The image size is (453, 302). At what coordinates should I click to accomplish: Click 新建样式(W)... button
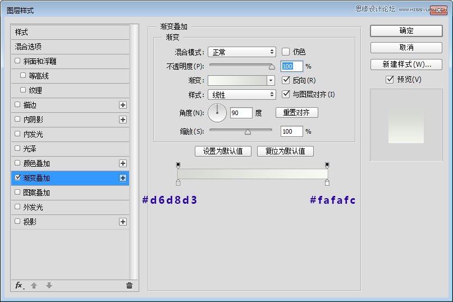coord(406,65)
